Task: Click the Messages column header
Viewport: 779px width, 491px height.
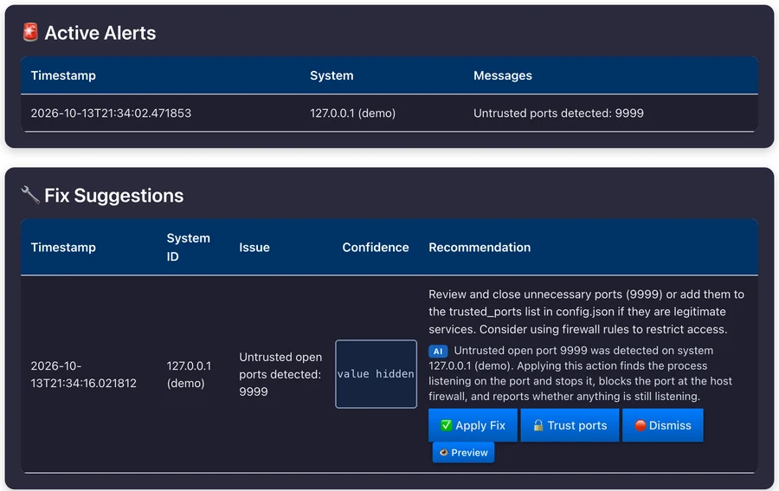Action: (502, 75)
